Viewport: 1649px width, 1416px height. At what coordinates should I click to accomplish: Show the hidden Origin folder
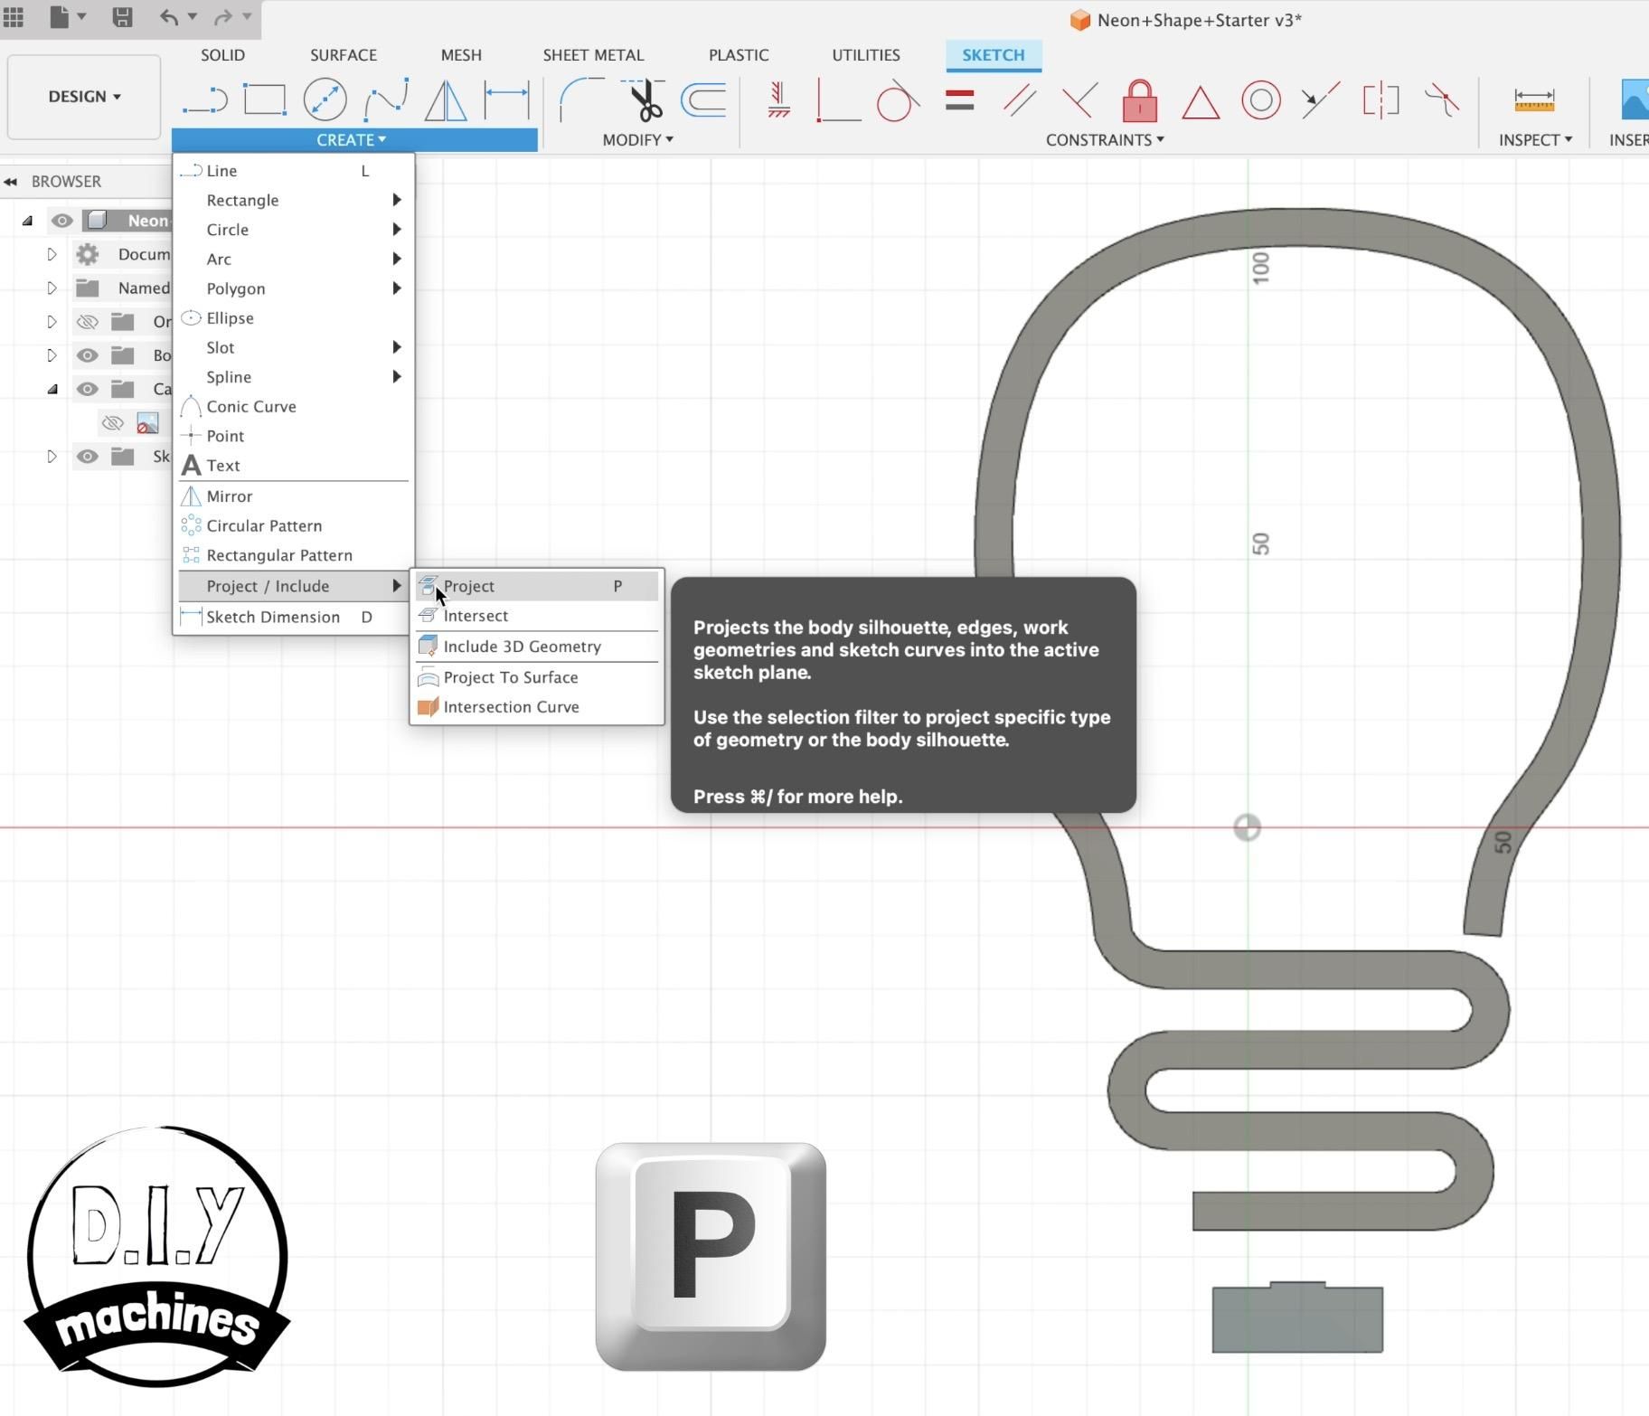87,321
